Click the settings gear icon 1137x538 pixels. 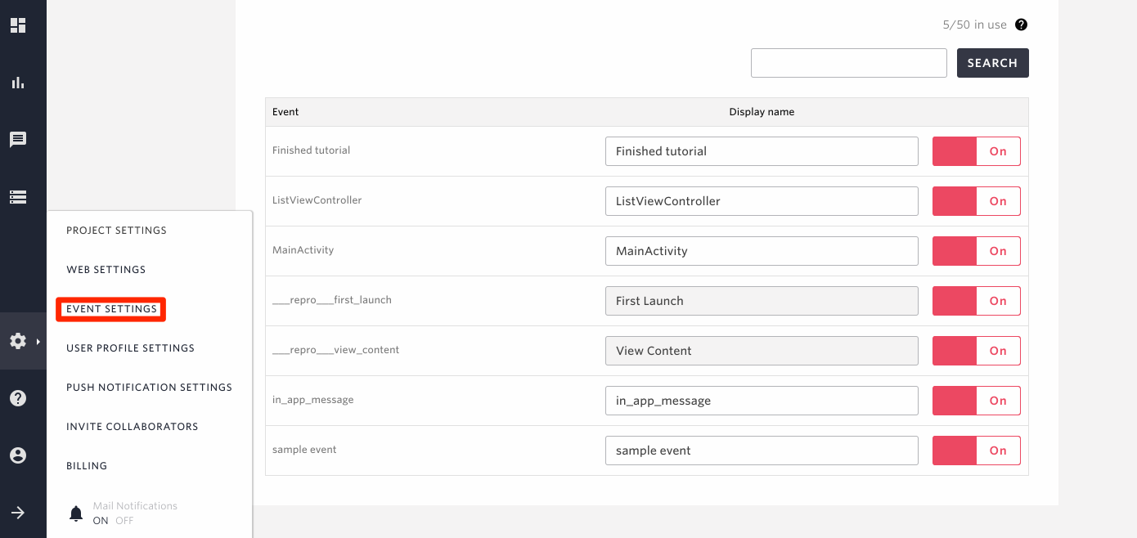(18, 341)
